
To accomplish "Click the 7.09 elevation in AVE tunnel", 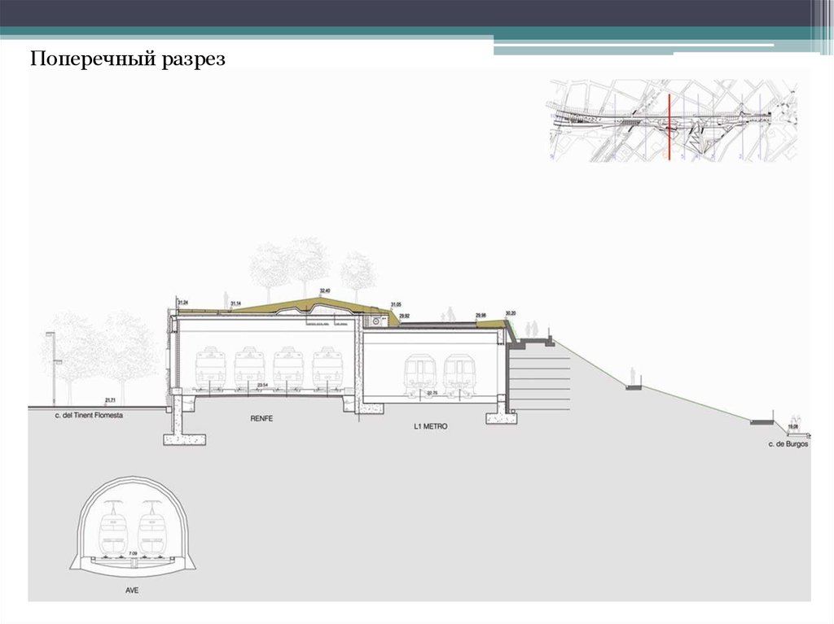I will pyautogui.click(x=133, y=554).
